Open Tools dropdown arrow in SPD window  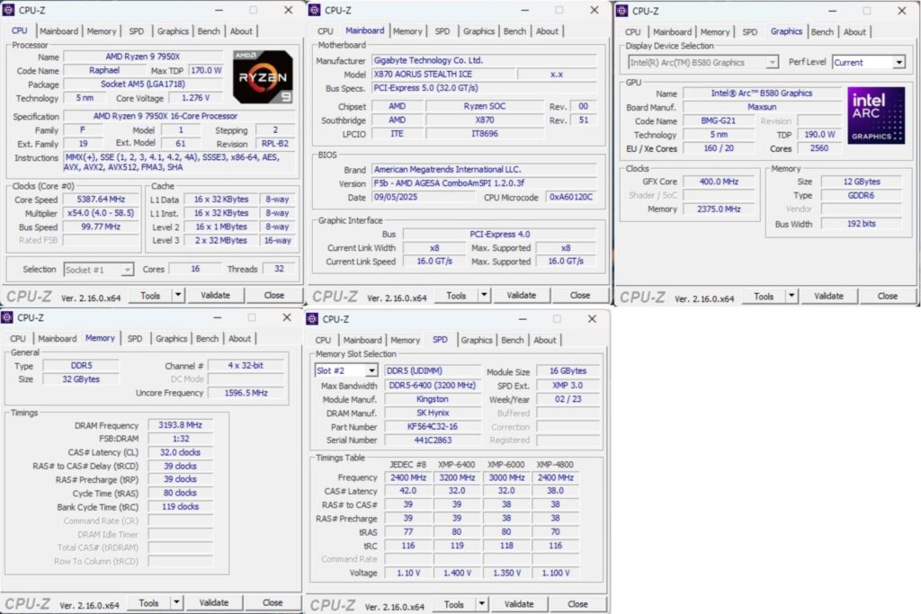pyautogui.click(x=482, y=603)
